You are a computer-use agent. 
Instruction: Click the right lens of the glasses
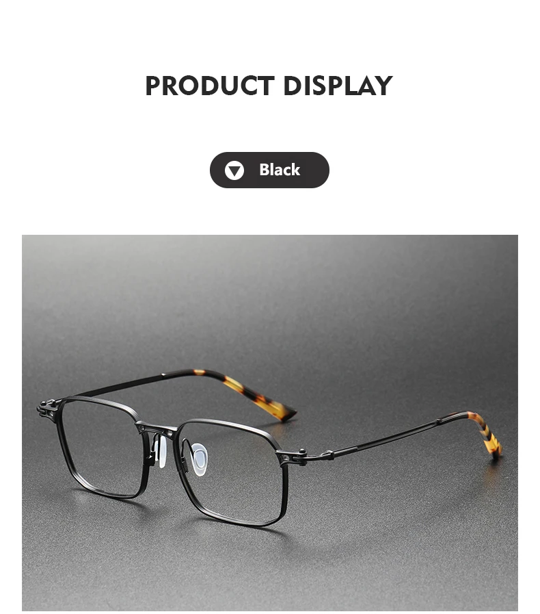coord(234,470)
